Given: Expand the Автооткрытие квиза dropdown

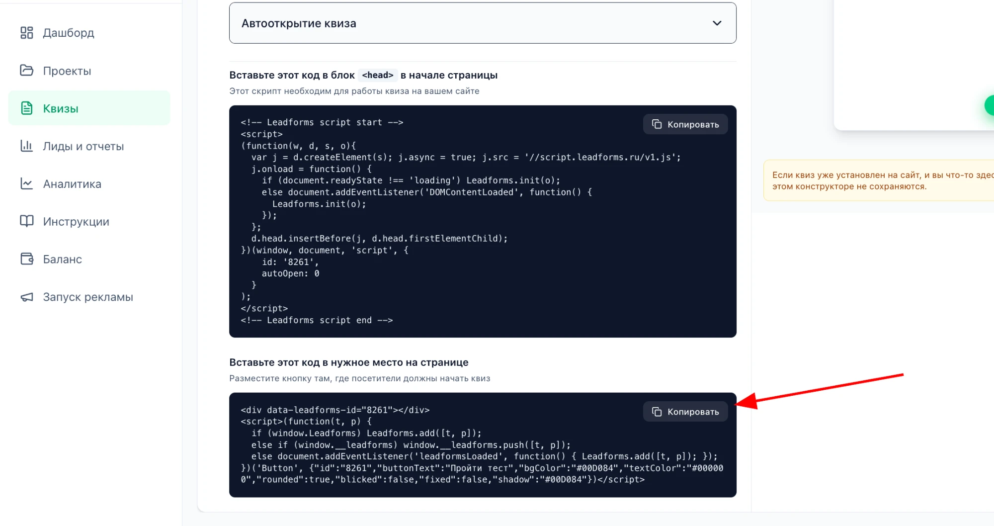Looking at the screenshot, I should click(483, 23).
